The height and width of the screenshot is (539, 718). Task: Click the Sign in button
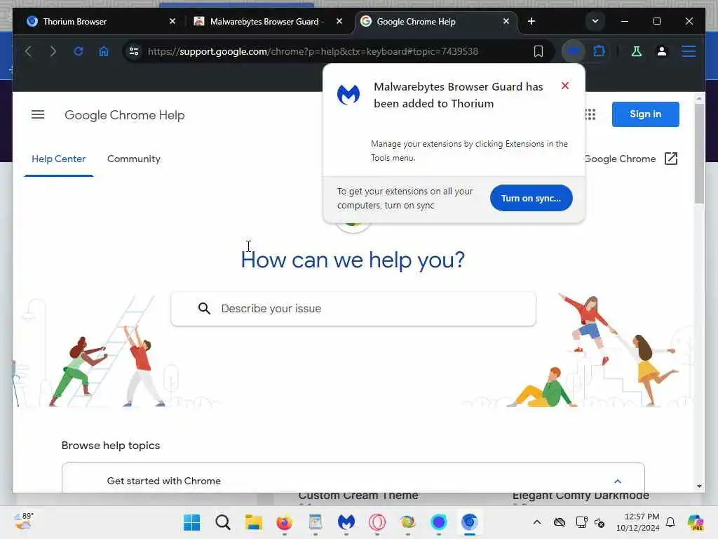click(645, 114)
